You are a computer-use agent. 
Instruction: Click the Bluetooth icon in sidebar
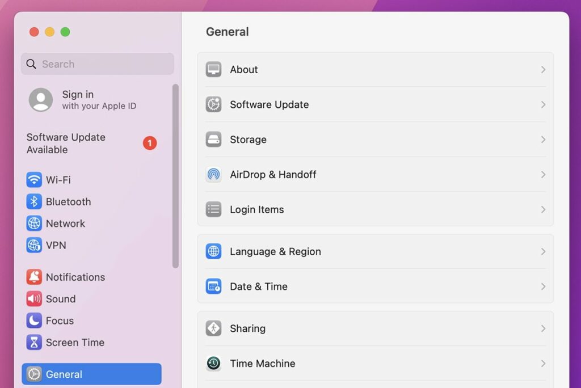34,201
